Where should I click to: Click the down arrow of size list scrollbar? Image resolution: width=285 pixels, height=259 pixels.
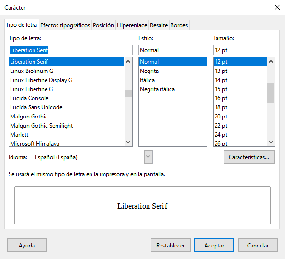click(x=271, y=142)
